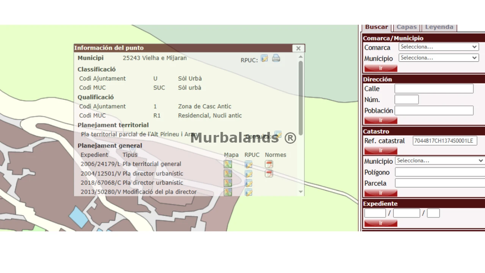
Task: Expand the Municipio dropdown in Catastro section
Action: [x=440, y=161]
